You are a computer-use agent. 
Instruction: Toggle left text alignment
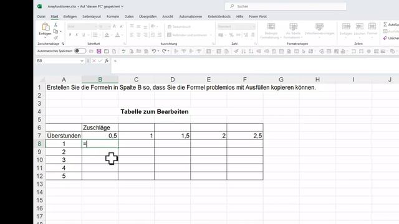132,35
